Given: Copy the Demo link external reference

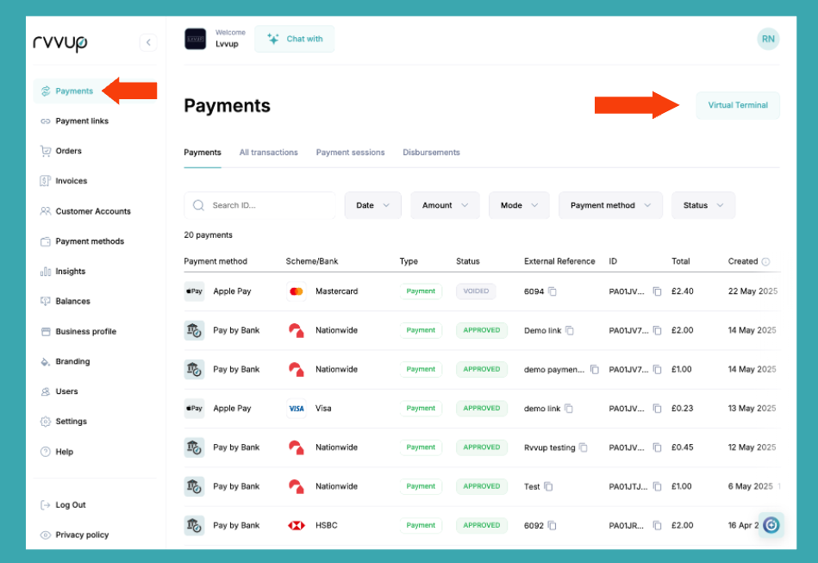Looking at the screenshot, I should 570,330.
